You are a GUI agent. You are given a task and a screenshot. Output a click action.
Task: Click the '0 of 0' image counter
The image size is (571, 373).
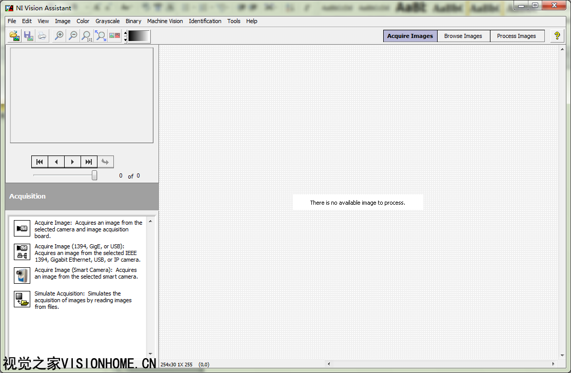[129, 176]
